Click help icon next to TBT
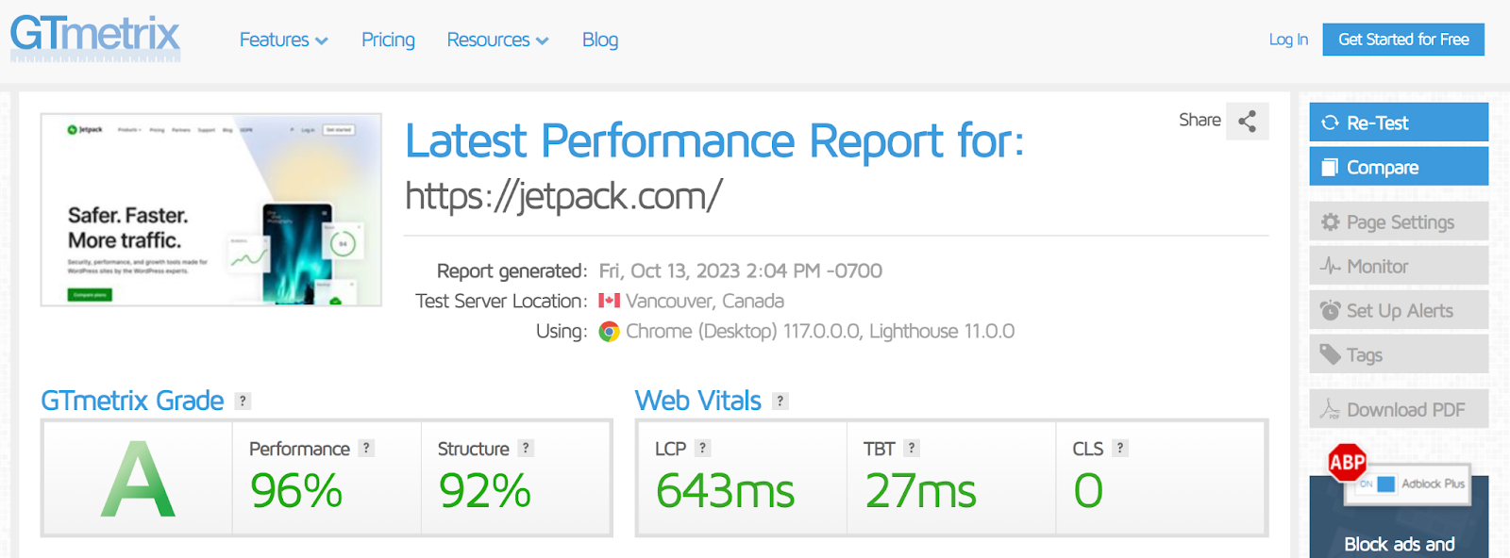The image size is (1510, 558). pyautogui.click(x=911, y=449)
